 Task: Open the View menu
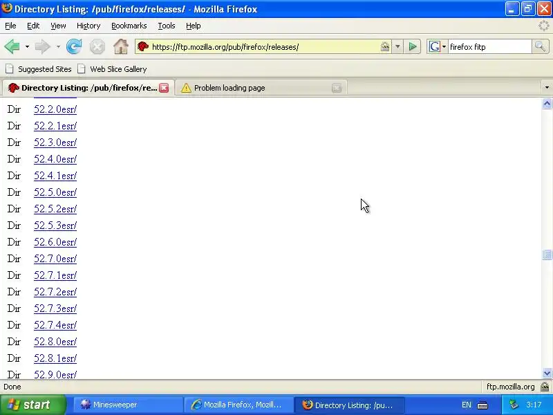click(x=58, y=26)
